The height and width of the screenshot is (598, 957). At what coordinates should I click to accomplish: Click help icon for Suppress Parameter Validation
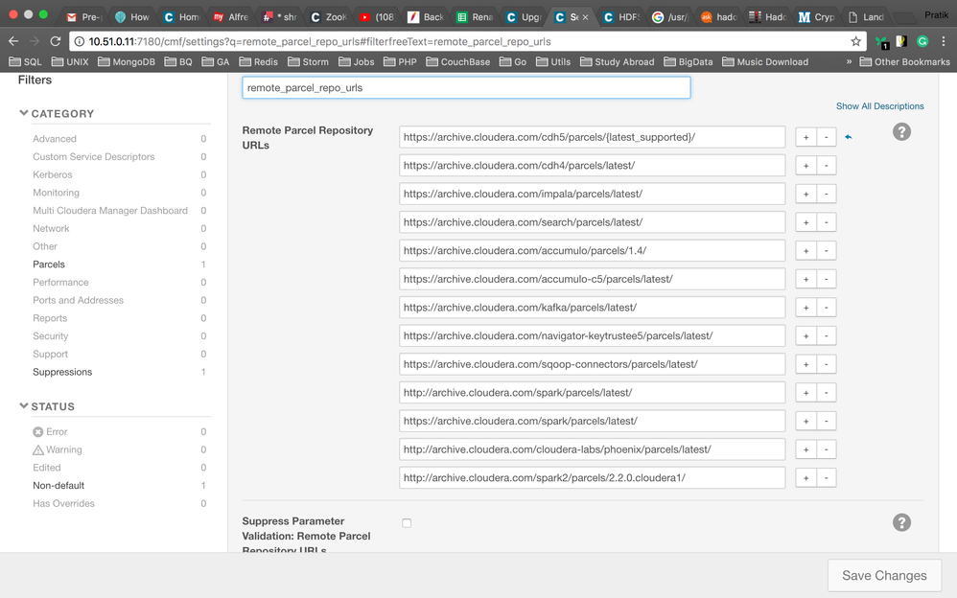click(901, 522)
